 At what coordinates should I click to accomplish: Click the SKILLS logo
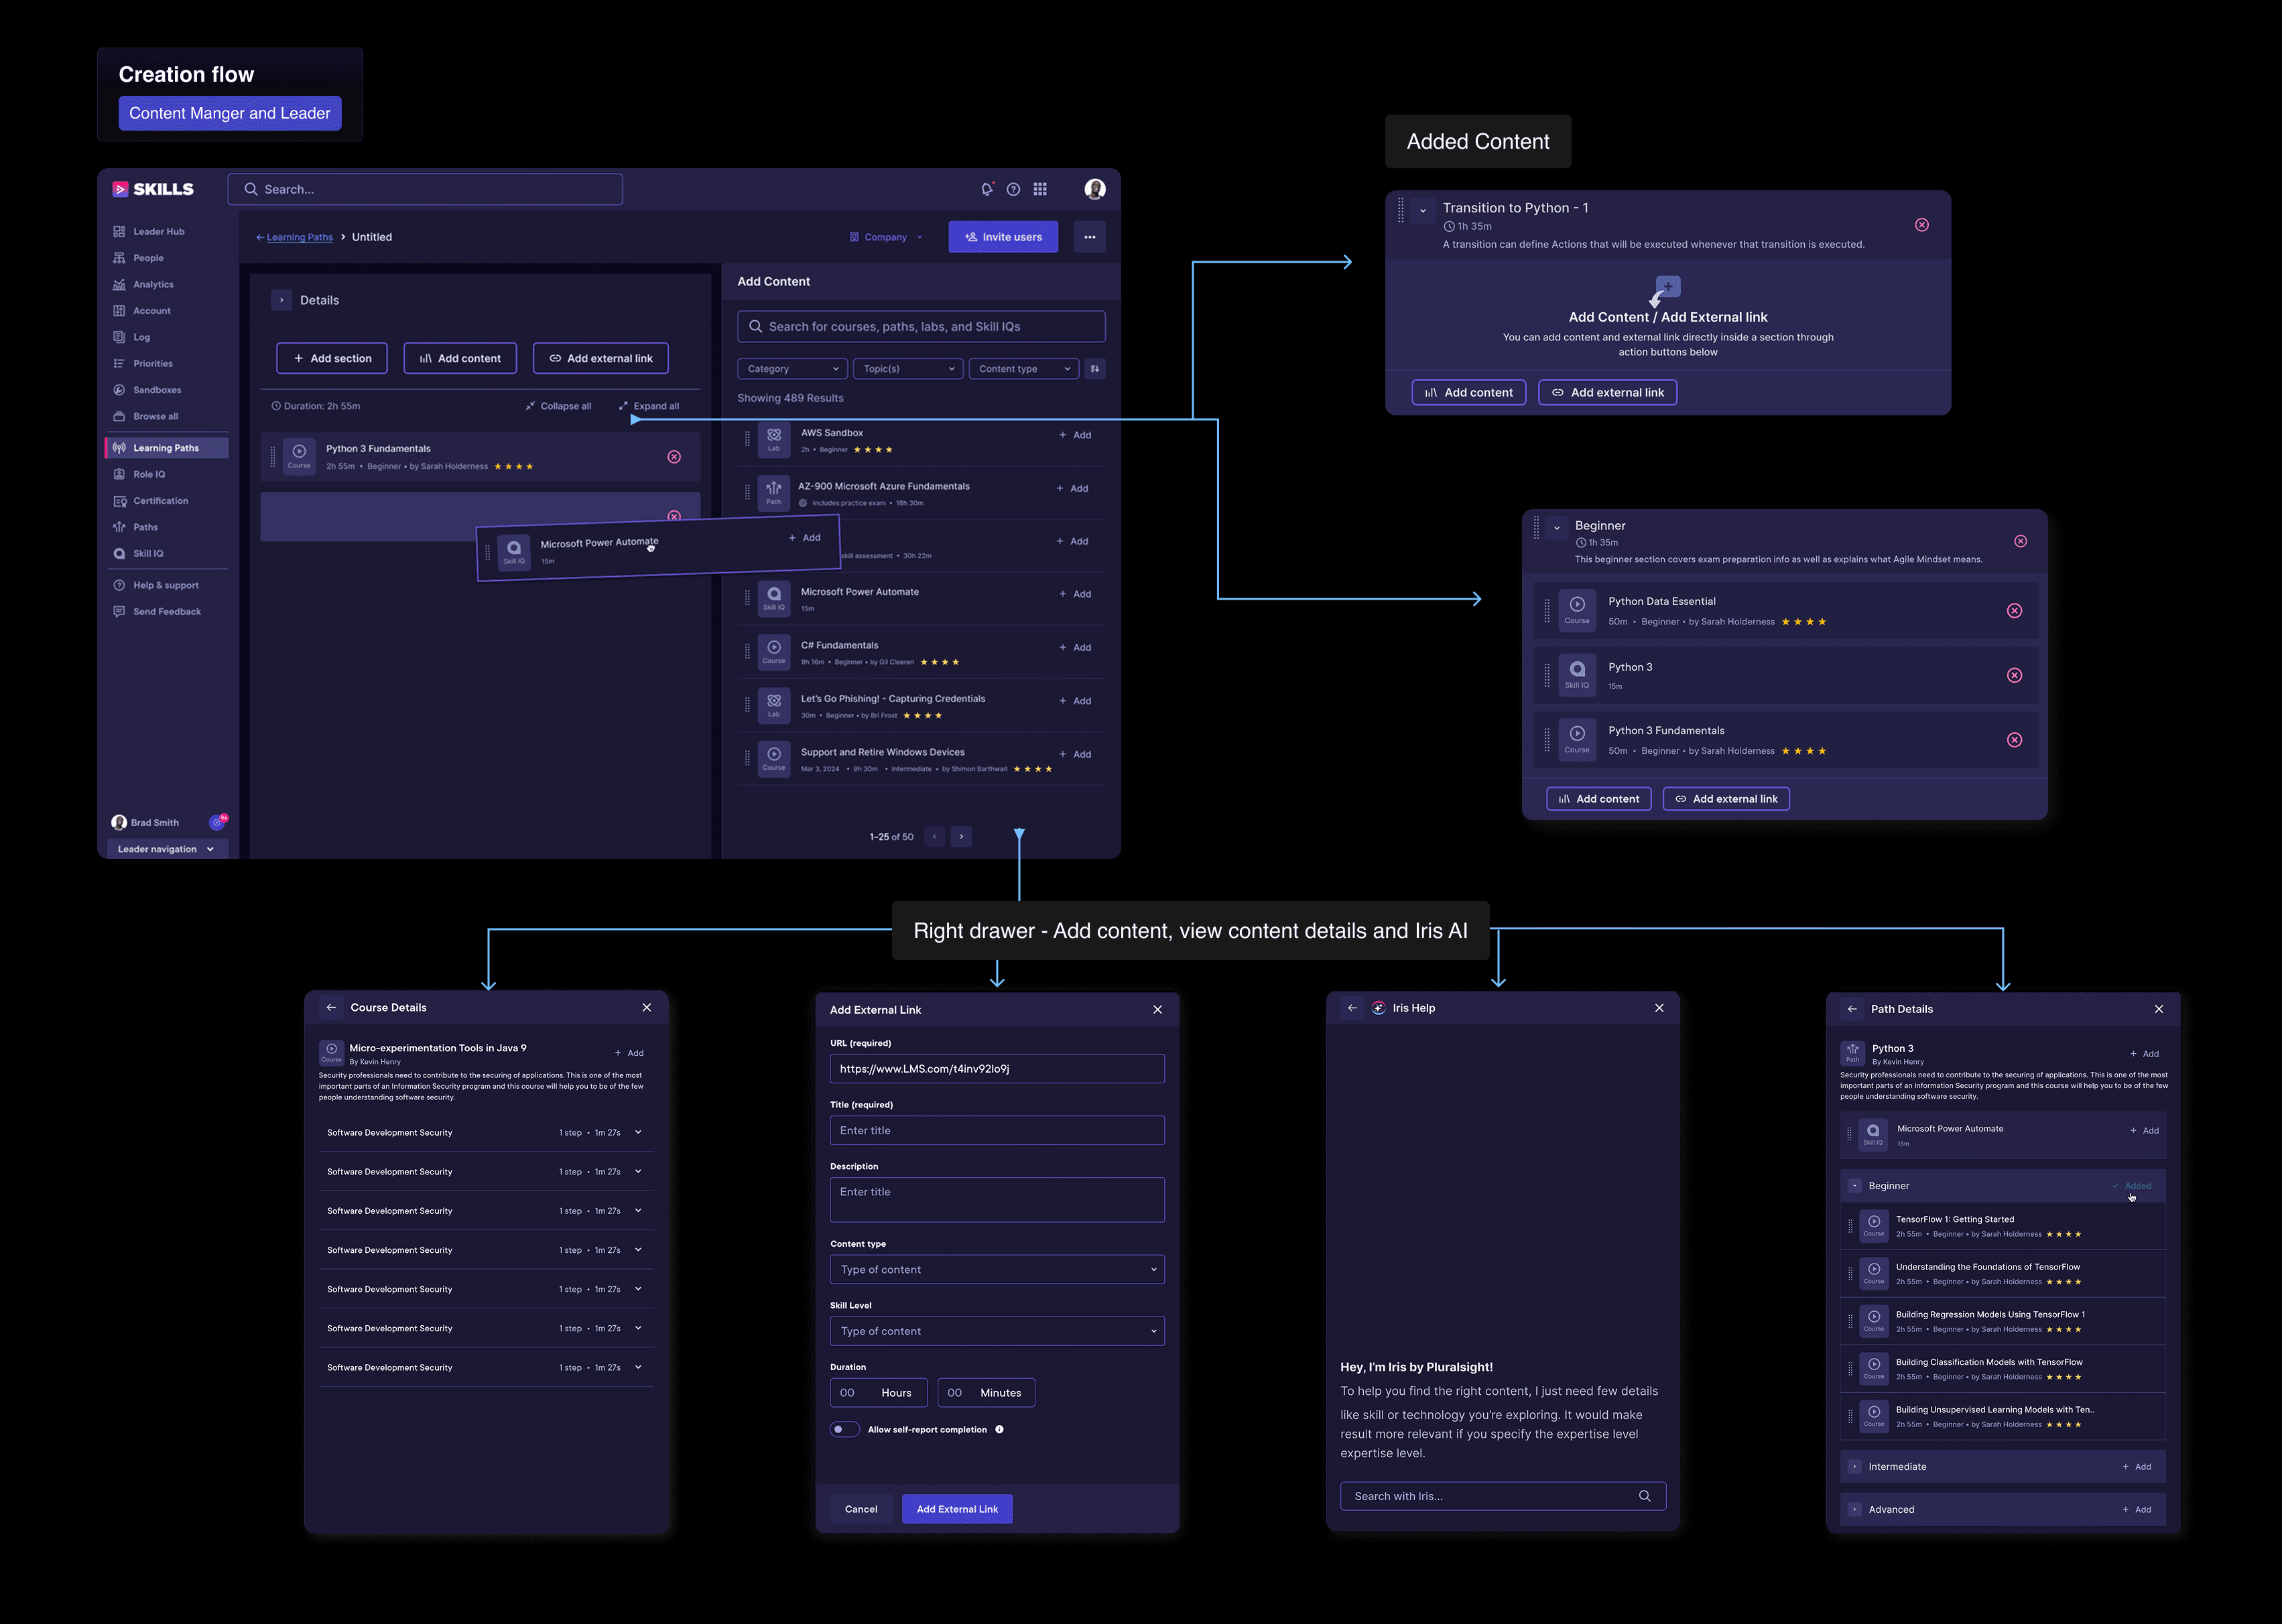153,189
